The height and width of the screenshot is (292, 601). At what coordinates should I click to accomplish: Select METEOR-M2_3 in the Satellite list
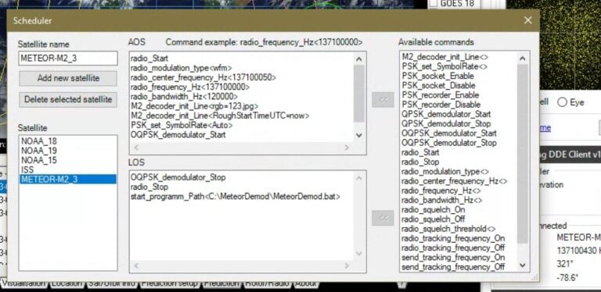[68, 180]
